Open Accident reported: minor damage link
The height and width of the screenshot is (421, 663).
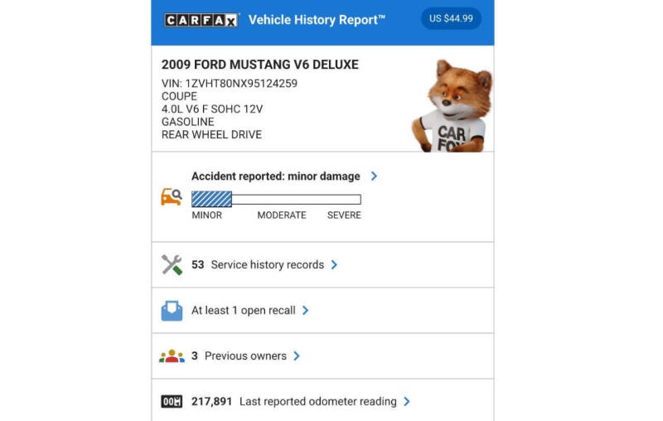(276, 177)
